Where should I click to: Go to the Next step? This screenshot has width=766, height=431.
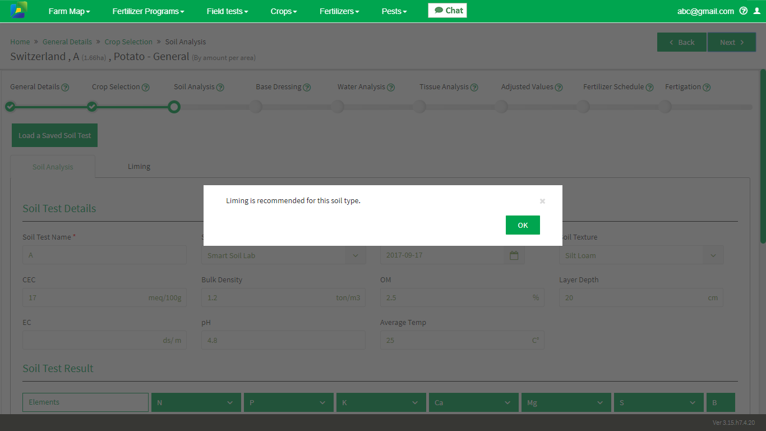click(732, 42)
